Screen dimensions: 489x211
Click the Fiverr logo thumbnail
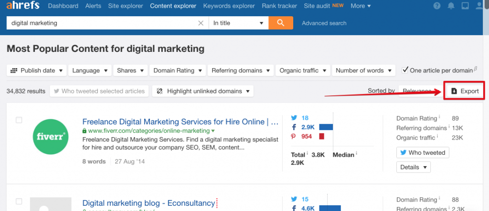point(52,137)
